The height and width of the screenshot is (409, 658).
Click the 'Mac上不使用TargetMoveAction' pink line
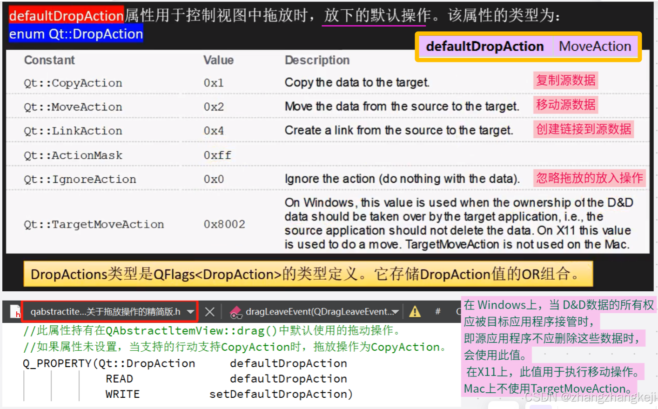pyautogui.click(x=551, y=389)
